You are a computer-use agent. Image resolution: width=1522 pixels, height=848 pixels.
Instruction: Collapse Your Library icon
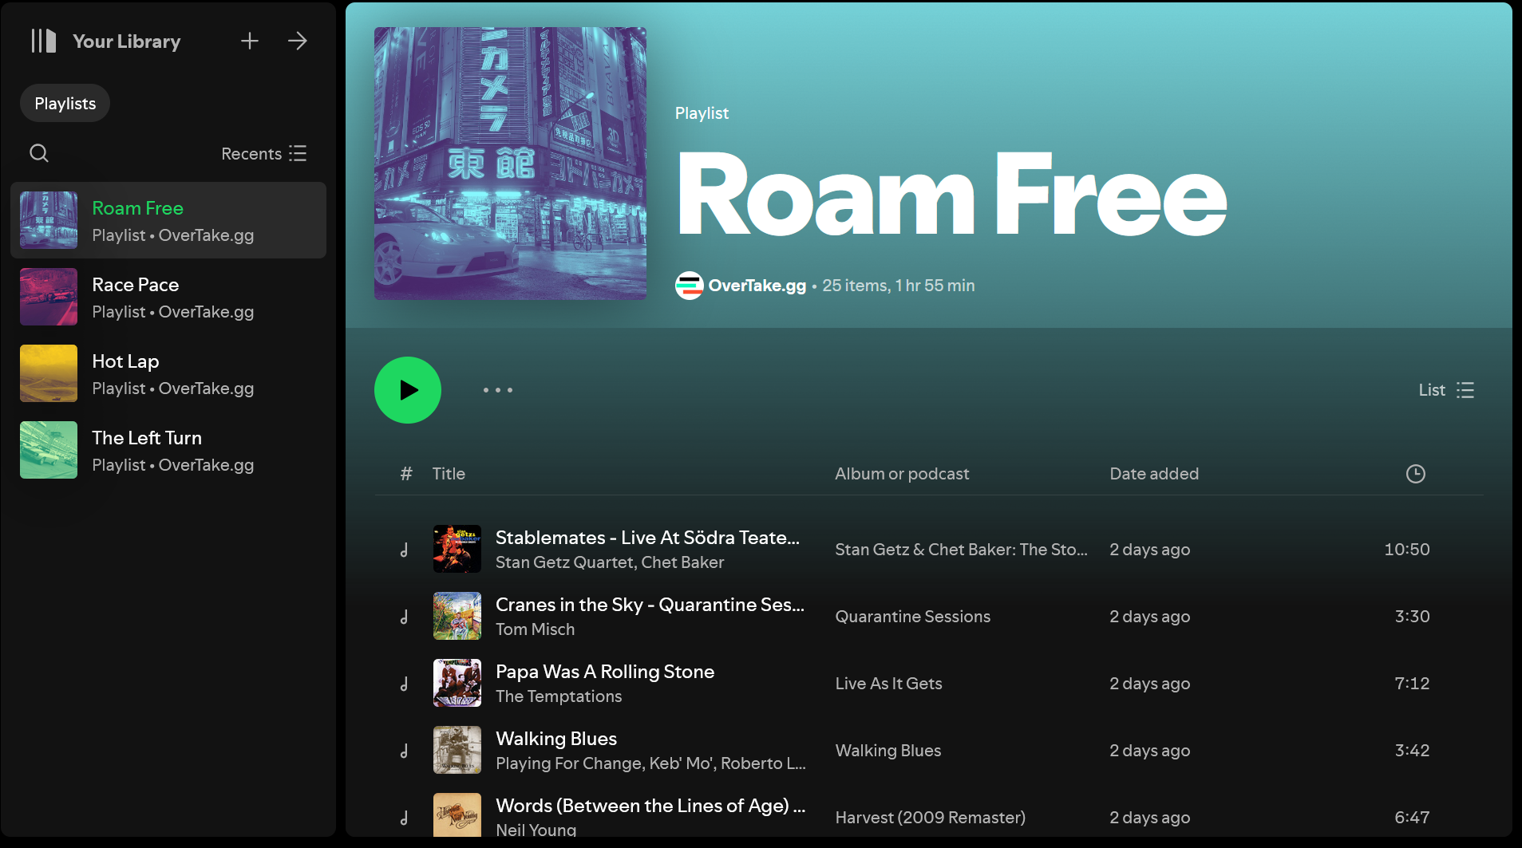coord(43,41)
